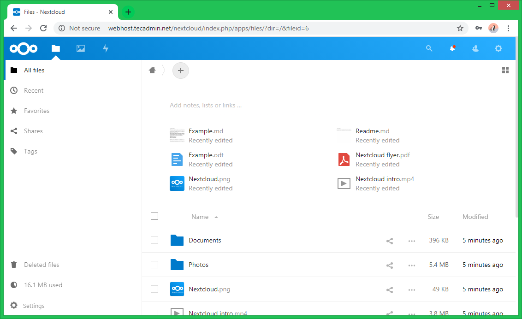Open the Chrome profile avatar

[493, 28]
